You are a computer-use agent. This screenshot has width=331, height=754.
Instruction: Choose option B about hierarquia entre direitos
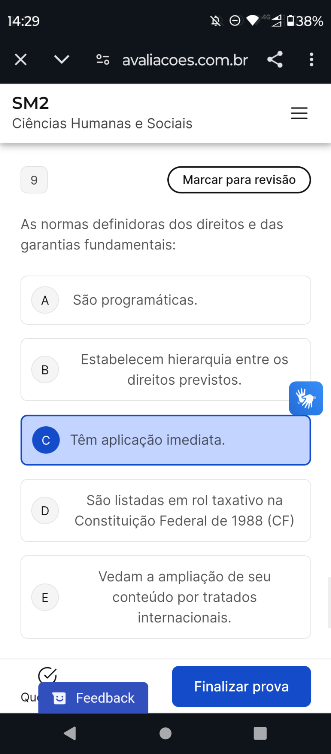coord(165,369)
